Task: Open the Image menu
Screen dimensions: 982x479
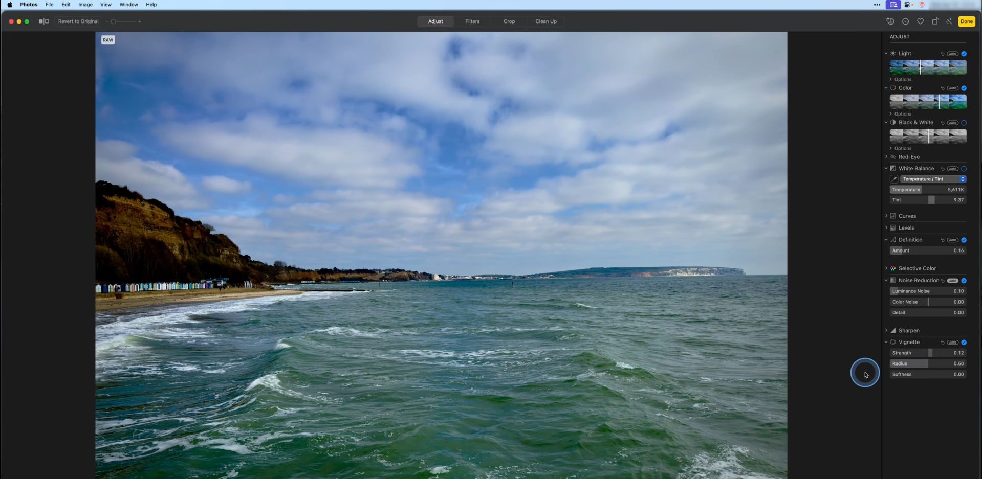Action: point(85,5)
